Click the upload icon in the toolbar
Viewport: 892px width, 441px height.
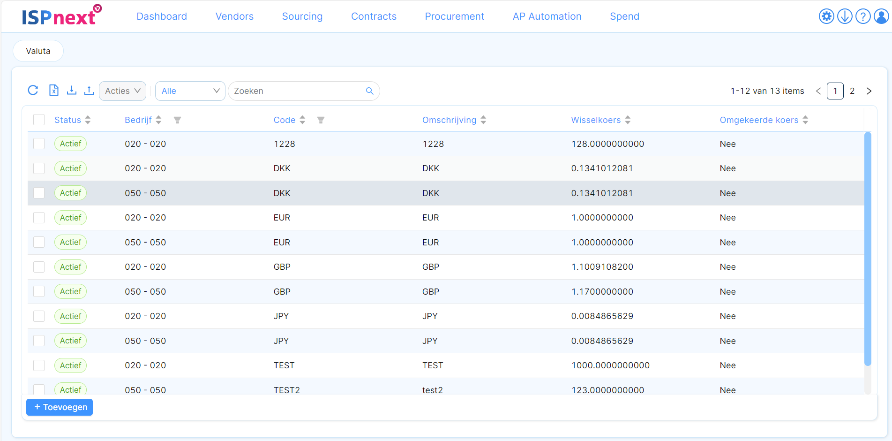89,91
